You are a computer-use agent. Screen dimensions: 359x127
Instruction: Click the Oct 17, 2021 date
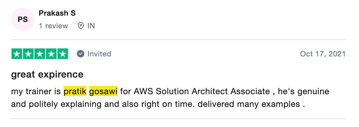323,54
